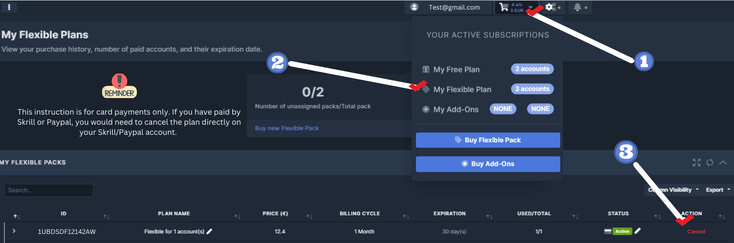Open the three-dot menu icon
The image size is (734, 243).
pyautogui.click(x=9, y=7)
